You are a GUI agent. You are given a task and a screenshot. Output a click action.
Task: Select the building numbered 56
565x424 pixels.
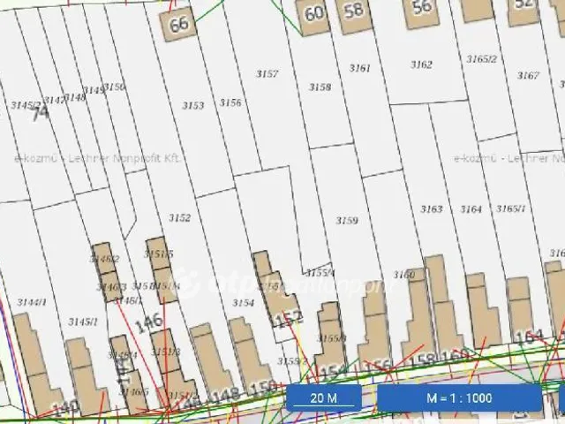point(422,8)
